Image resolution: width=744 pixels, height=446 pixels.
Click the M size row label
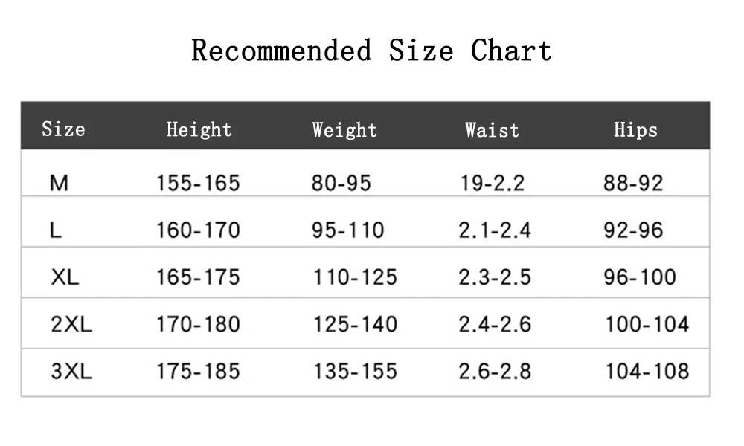[59, 183]
